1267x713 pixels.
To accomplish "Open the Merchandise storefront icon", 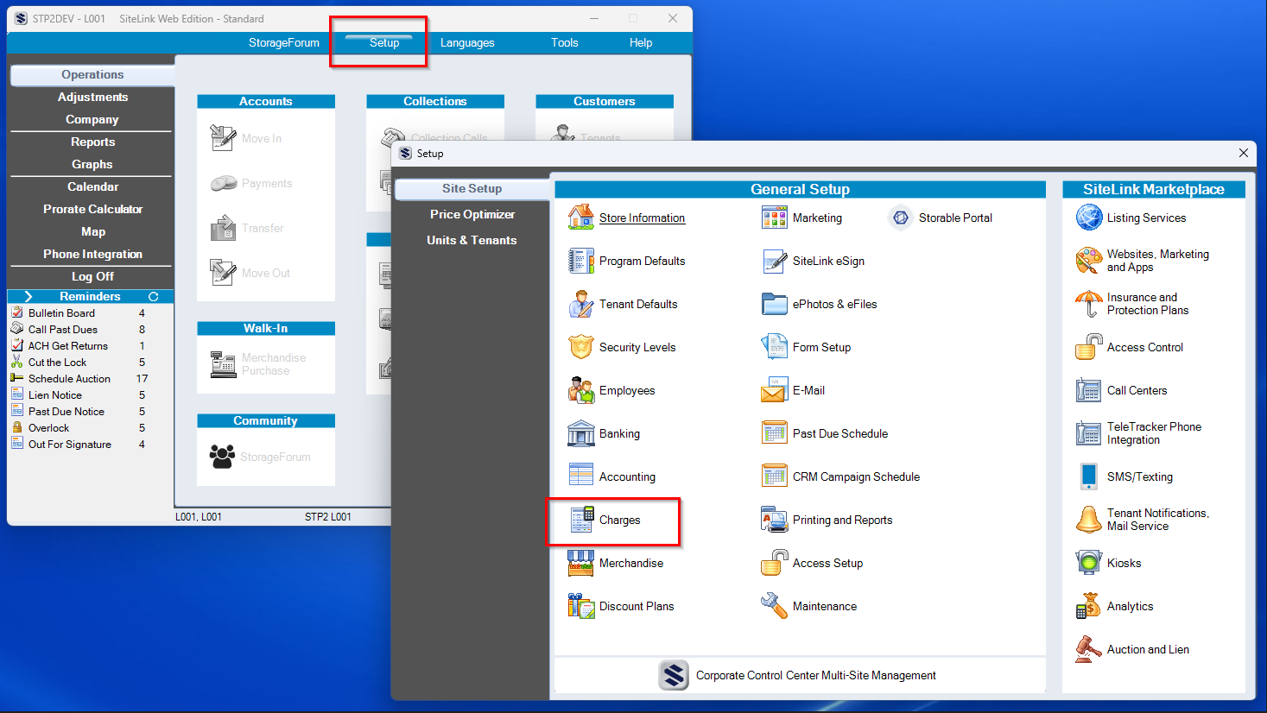I will 581,563.
